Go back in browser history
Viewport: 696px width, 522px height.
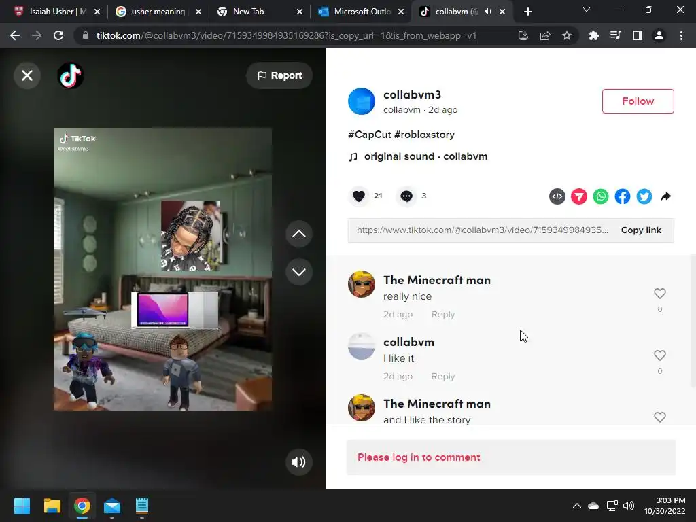[x=15, y=35]
